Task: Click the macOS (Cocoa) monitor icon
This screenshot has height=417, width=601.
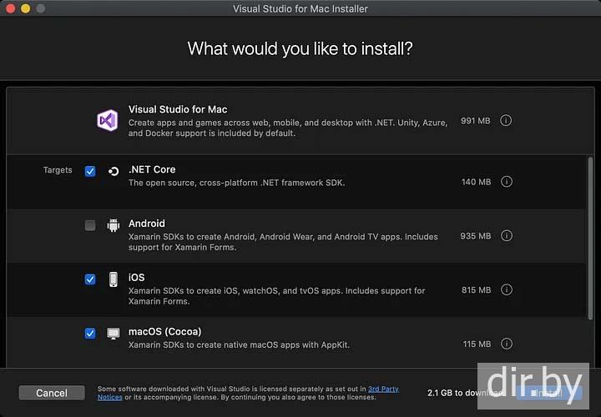Action: [114, 334]
